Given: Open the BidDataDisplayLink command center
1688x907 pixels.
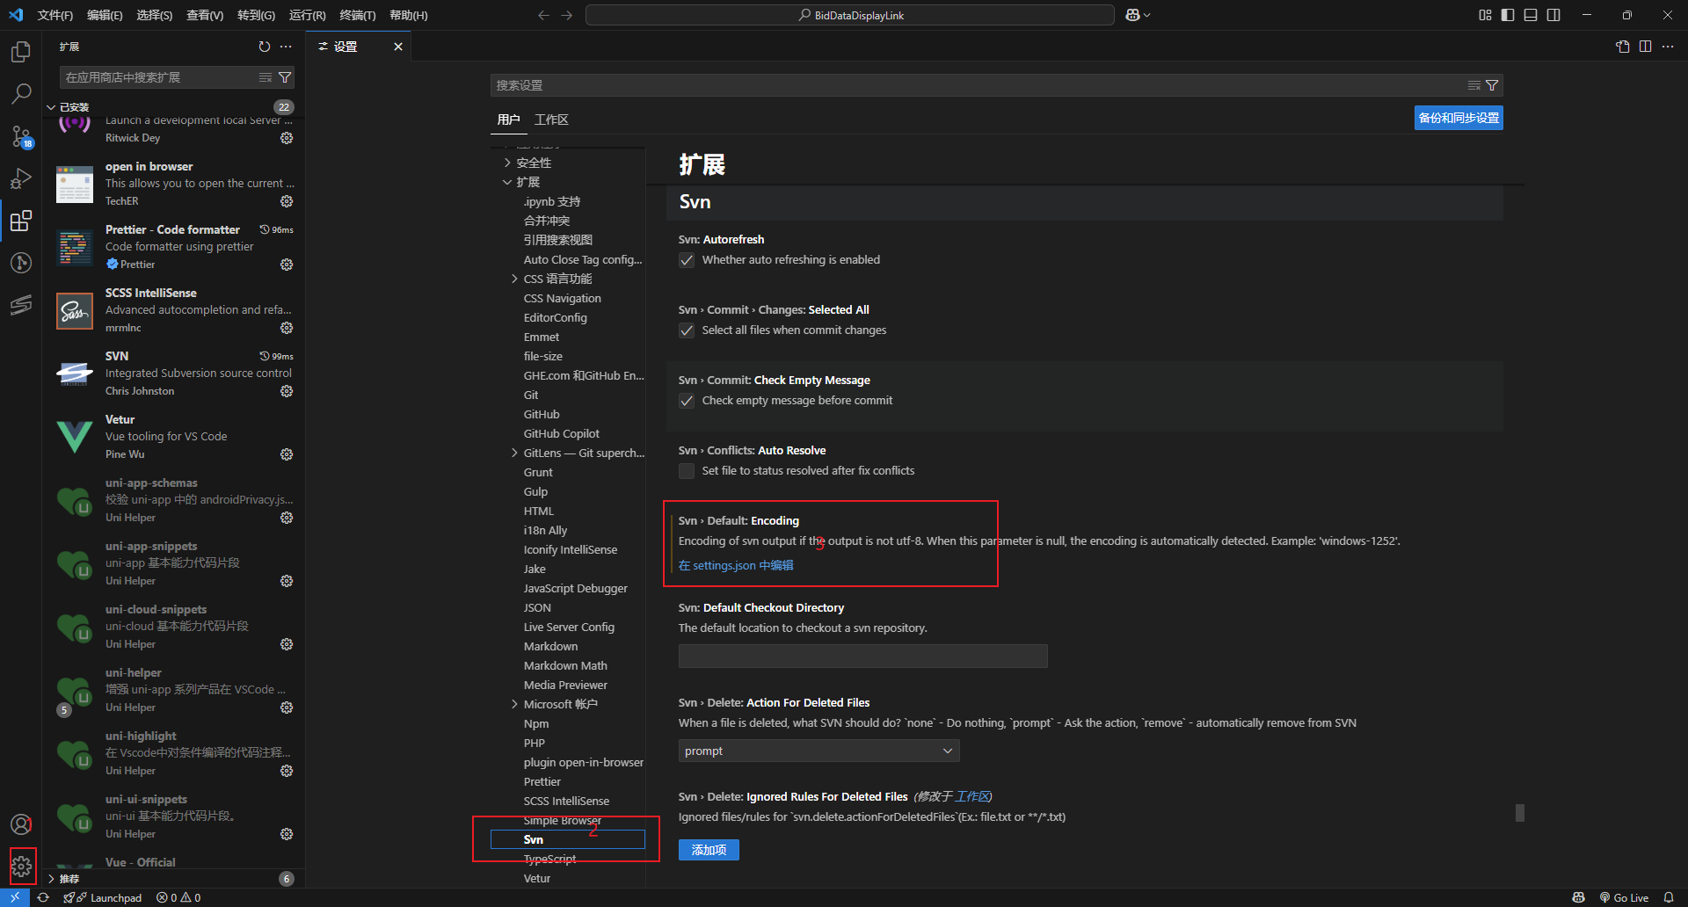Looking at the screenshot, I should (850, 15).
